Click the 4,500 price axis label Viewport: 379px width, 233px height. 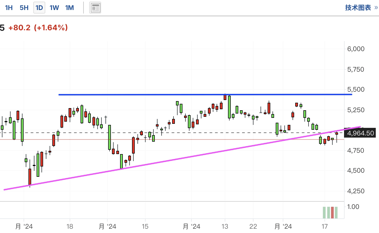pyautogui.click(x=356, y=171)
